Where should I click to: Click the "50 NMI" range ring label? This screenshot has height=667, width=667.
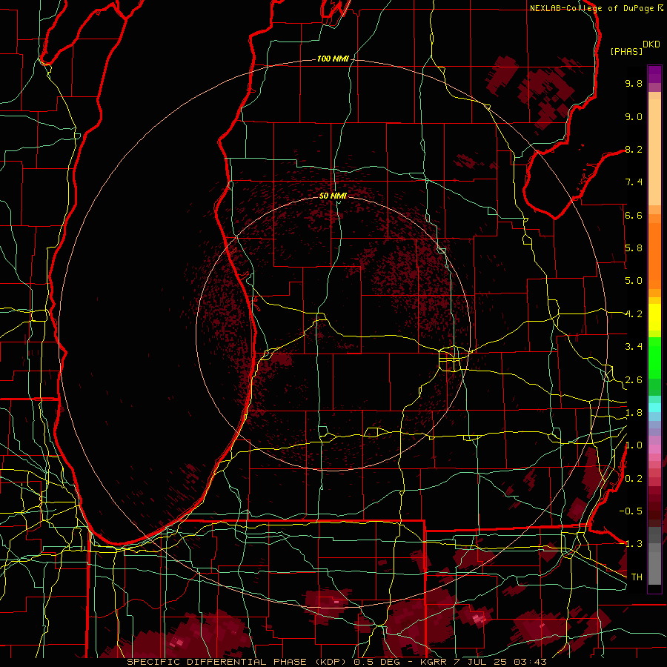click(x=333, y=196)
